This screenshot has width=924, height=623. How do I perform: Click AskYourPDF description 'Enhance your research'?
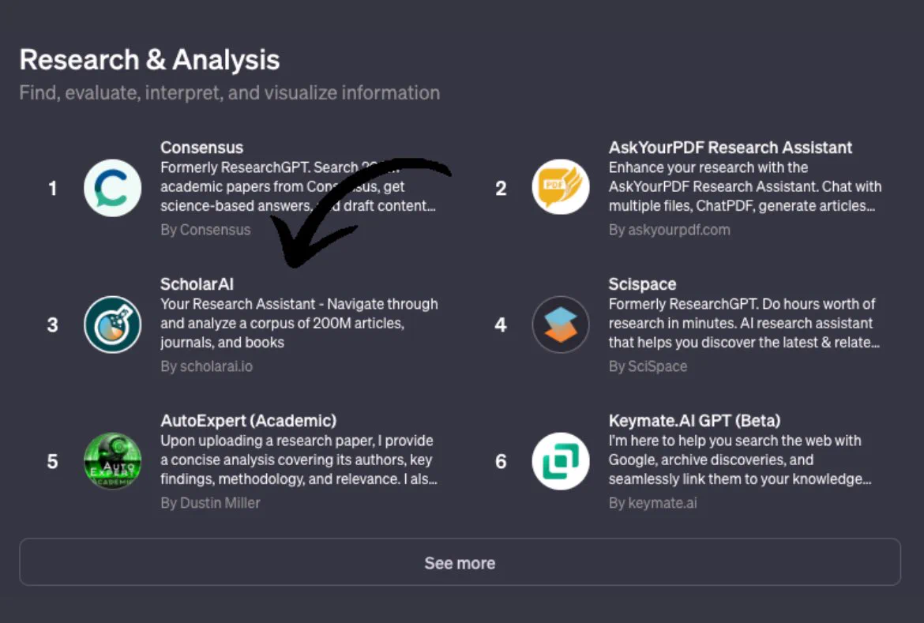tap(745, 186)
